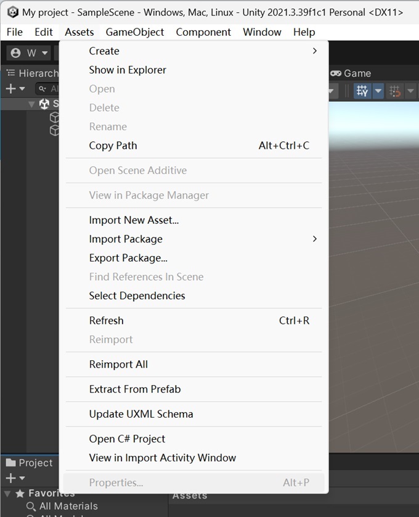Collapse the Favorites folder triangle
This screenshot has height=517, width=419.
point(7,494)
